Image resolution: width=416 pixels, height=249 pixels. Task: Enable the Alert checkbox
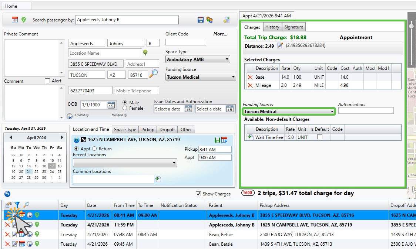pyautogui.click(x=47, y=81)
